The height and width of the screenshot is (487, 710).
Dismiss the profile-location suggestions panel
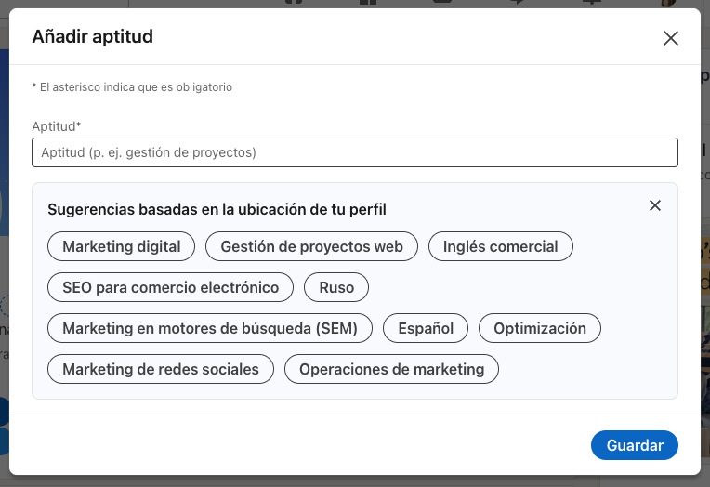(x=655, y=205)
